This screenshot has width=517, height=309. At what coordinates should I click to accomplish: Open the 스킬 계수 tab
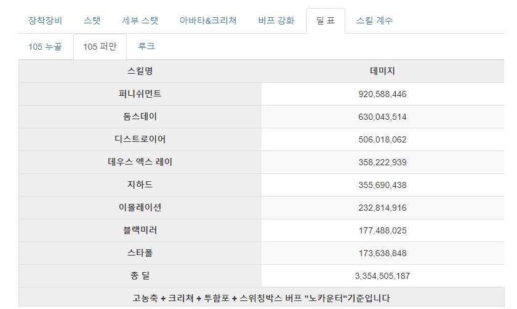(x=374, y=20)
